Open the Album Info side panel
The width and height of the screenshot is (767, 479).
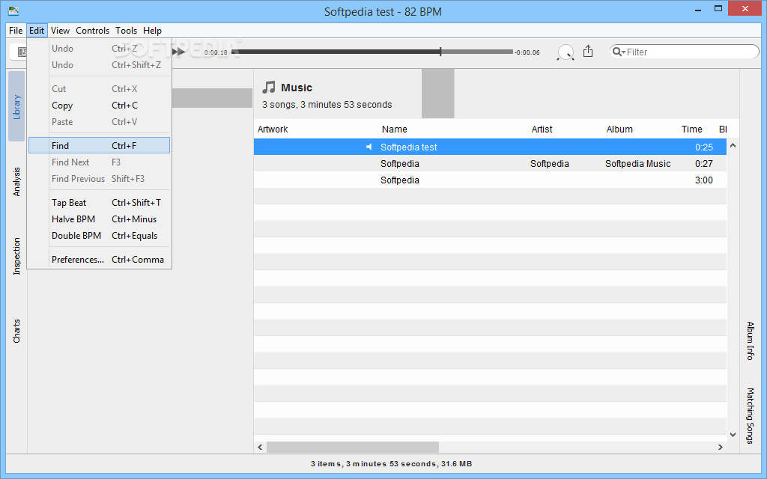(x=751, y=341)
